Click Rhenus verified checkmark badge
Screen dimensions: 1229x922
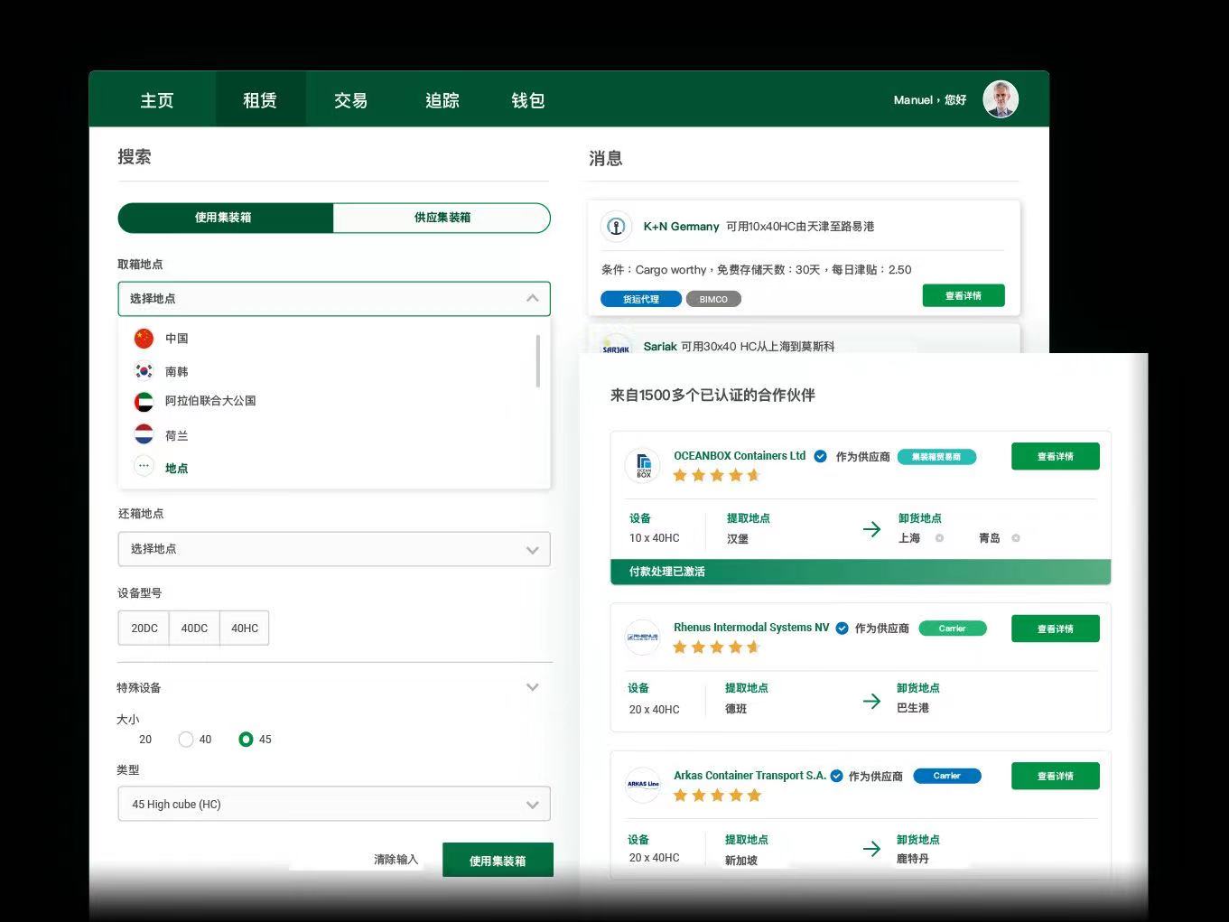pos(842,628)
